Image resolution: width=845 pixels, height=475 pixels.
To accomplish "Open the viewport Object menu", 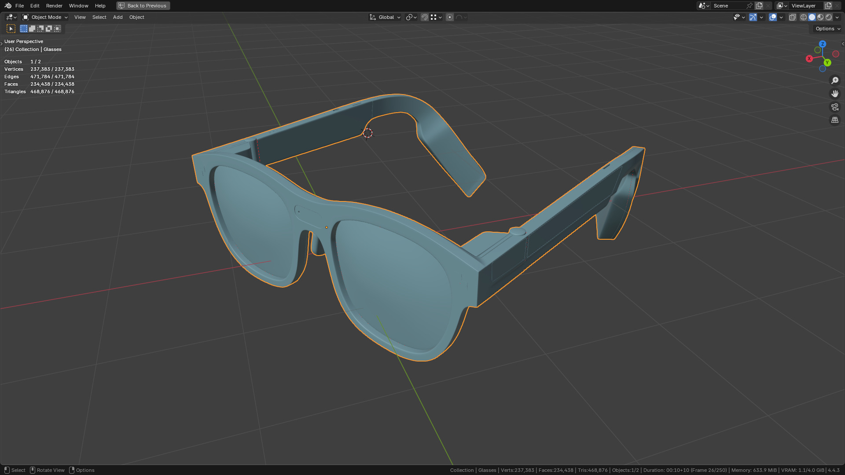I will click(136, 17).
